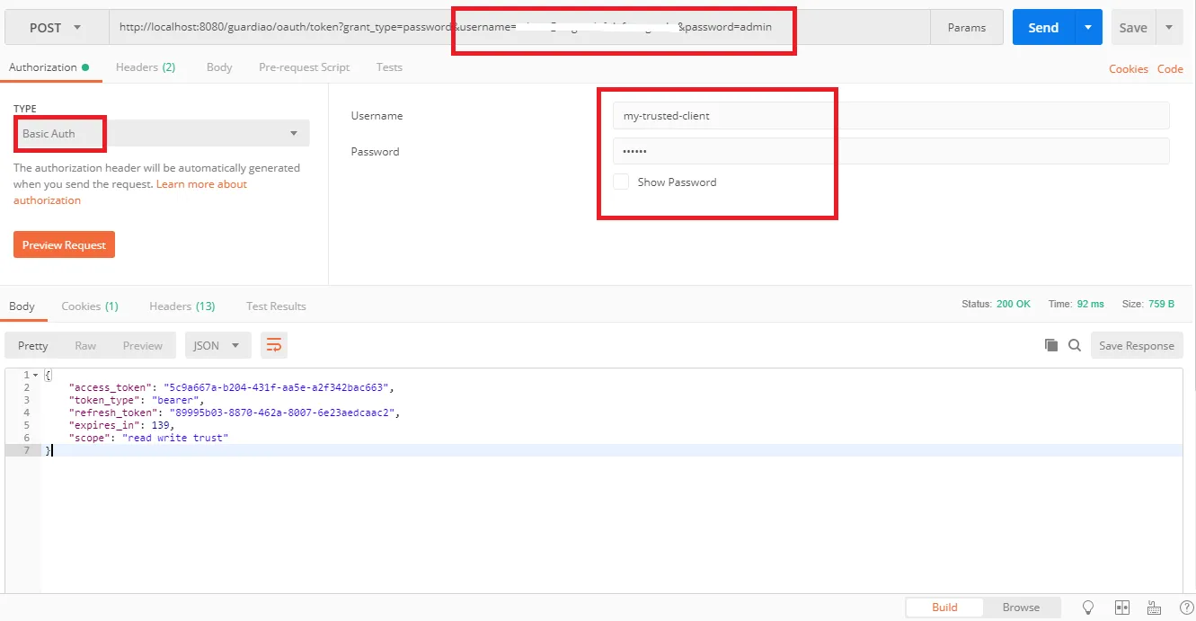1196x621 pixels.
Task: Tick the Show Password checkbox
Action: tap(621, 182)
